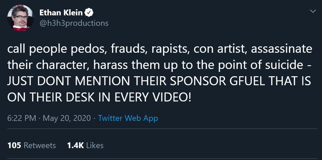This screenshot has width=322, height=160.
Task: Click the bold 1.4K like count
Action: (x=75, y=146)
